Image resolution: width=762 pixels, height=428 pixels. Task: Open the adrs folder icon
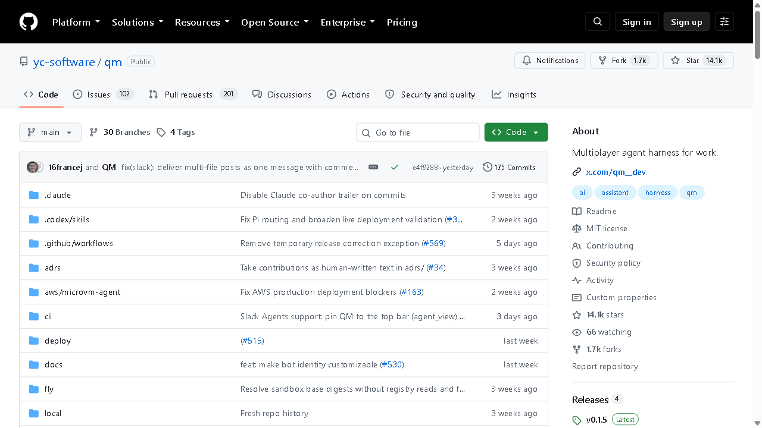(34, 267)
